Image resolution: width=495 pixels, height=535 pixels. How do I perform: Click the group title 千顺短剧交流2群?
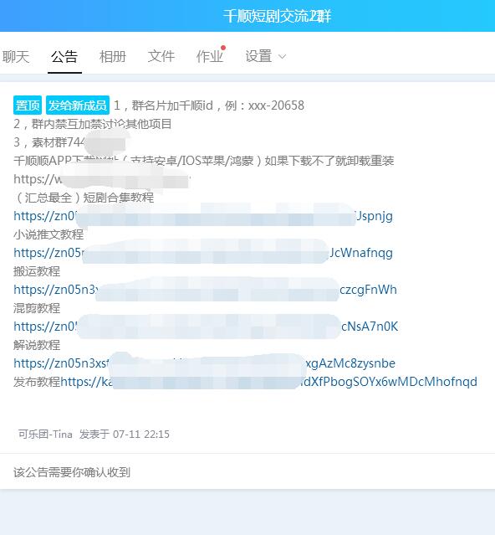tap(277, 16)
